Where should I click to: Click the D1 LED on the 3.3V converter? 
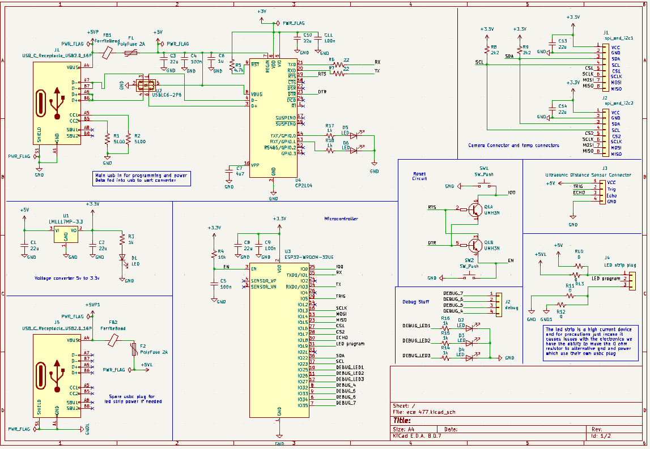(122, 258)
